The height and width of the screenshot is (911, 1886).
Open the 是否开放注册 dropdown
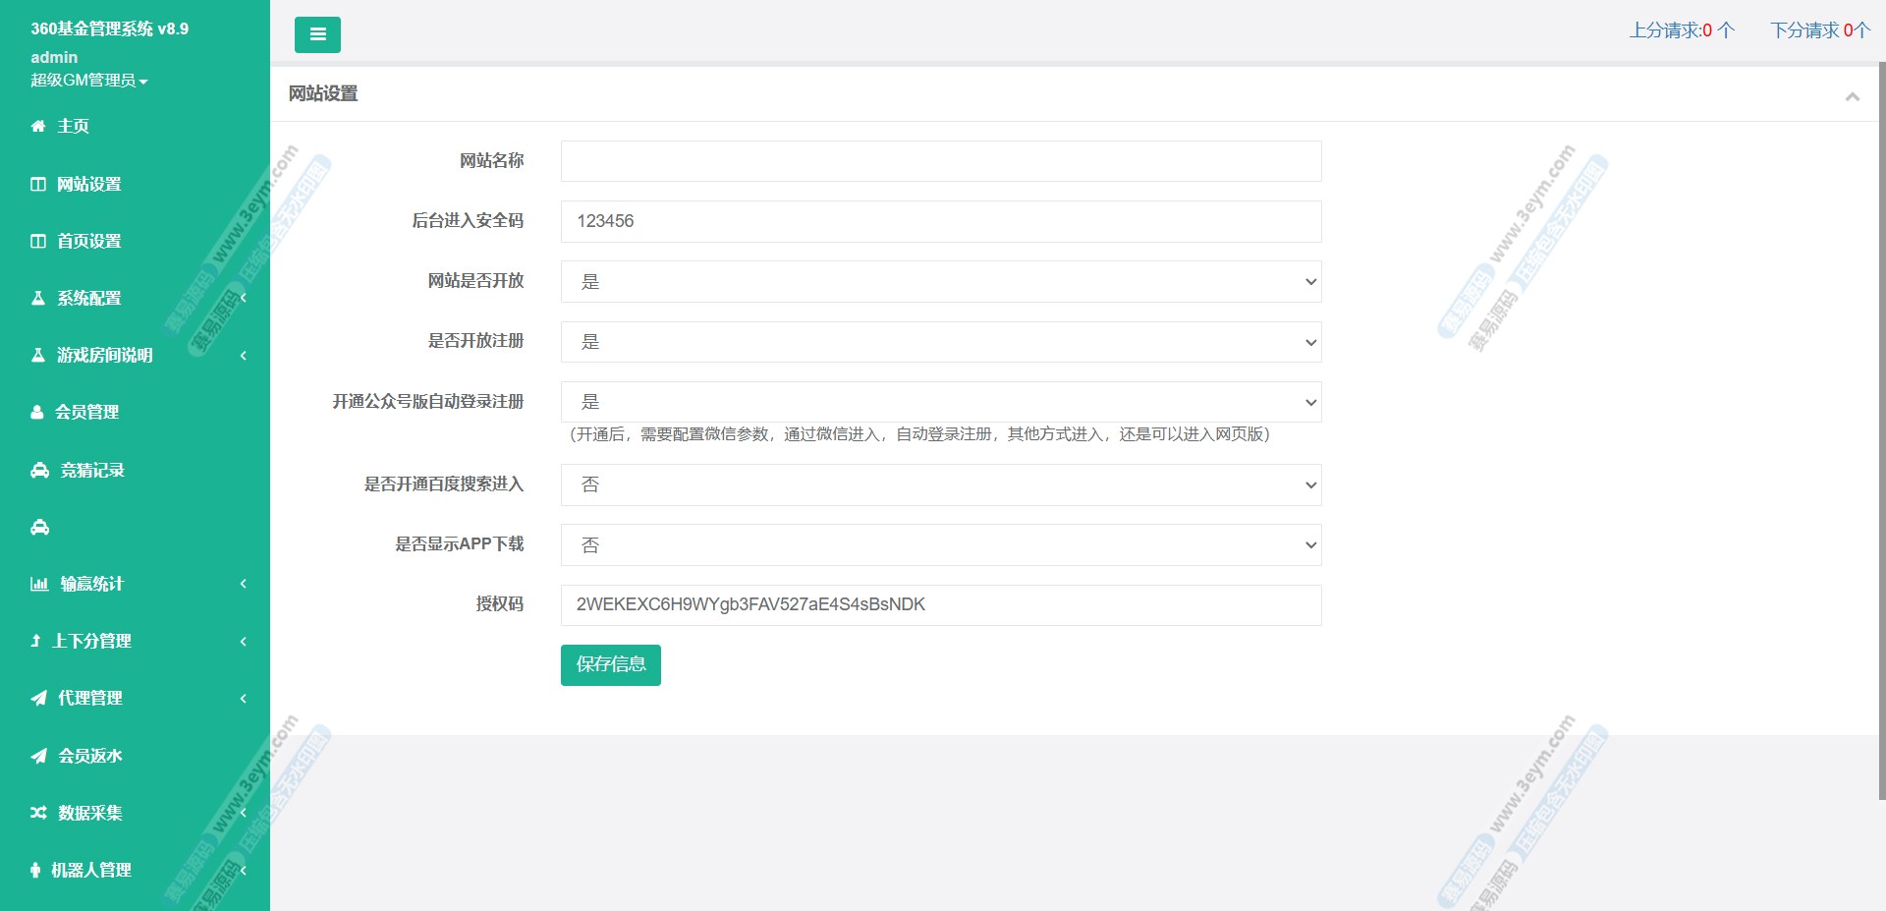(940, 342)
